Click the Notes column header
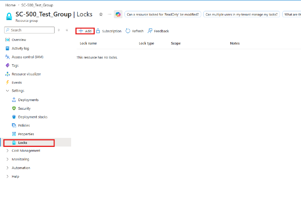This screenshot has height=198, width=301. tap(235, 43)
